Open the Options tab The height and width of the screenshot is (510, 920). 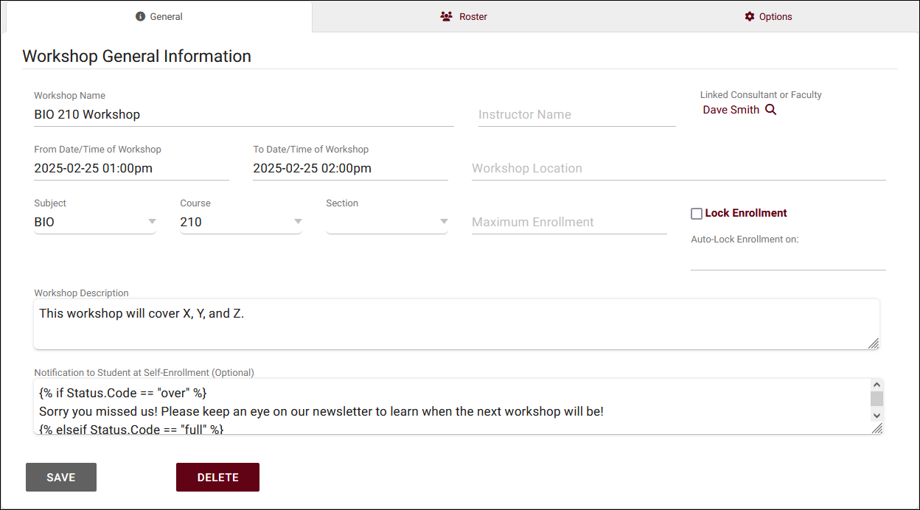pos(768,16)
